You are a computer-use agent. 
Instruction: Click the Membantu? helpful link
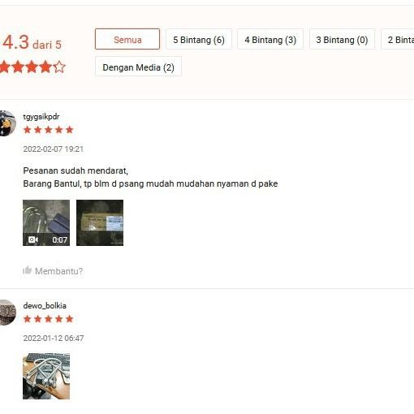[x=58, y=271]
